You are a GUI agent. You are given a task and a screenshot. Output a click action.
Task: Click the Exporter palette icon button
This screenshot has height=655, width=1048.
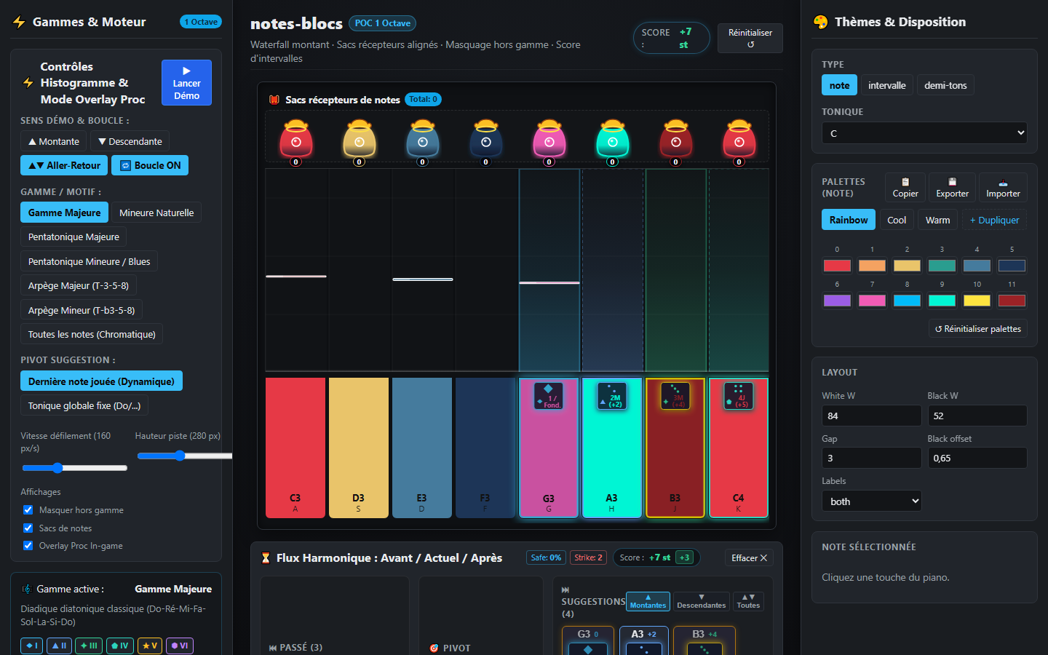click(x=952, y=187)
